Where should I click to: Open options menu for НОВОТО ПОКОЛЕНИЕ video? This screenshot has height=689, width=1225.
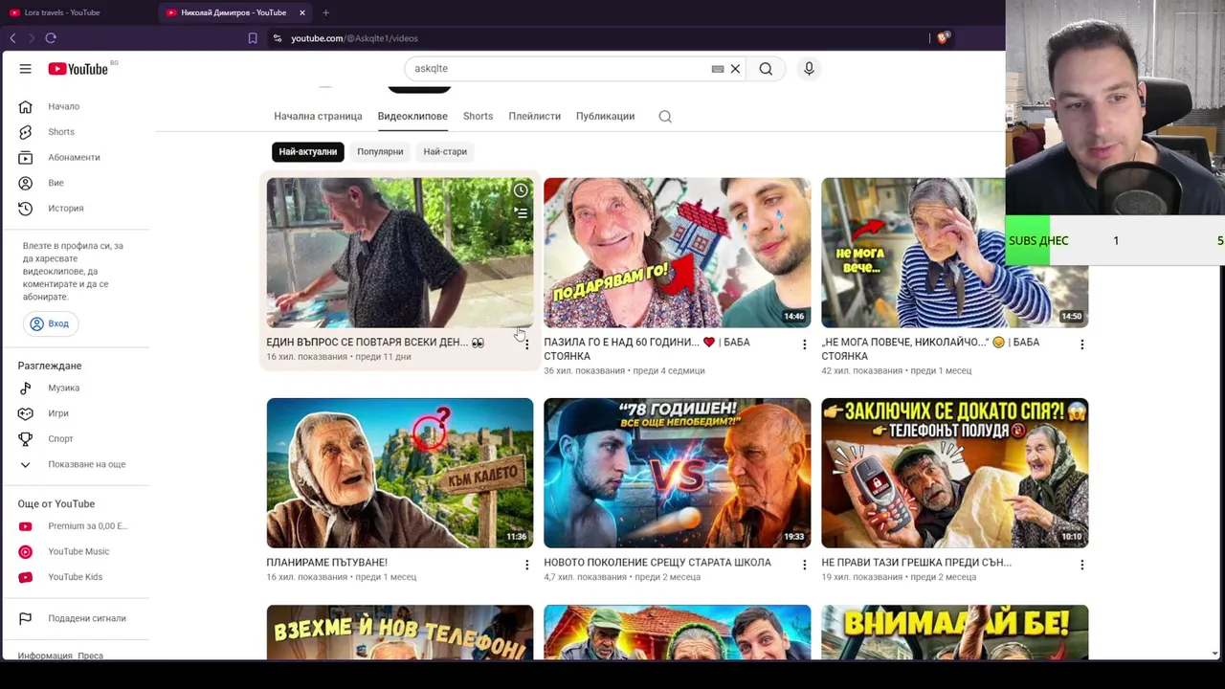point(804,565)
